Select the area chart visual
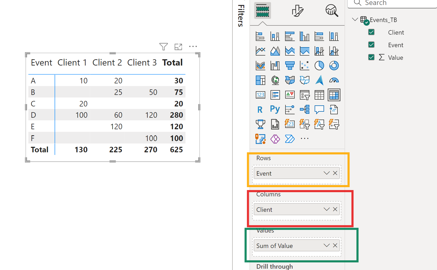The image size is (437, 270). pyautogui.click(x=275, y=51)
